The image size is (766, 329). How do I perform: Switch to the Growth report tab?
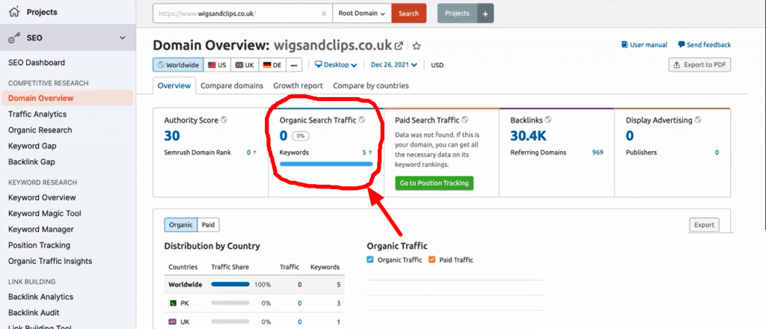pyautogui.click(x=298, y=85)
